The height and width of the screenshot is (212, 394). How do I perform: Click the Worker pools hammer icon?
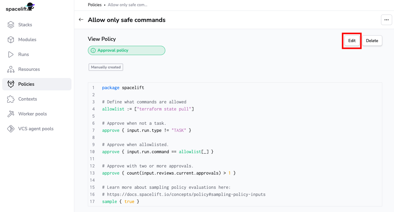tap(11, 114)
